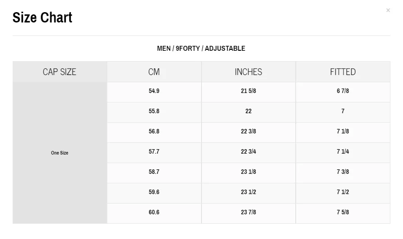403x239 pixels.
Task: Select the 21 5/8 inches cell
Action: pyautogui.click(x=248, y=91)
